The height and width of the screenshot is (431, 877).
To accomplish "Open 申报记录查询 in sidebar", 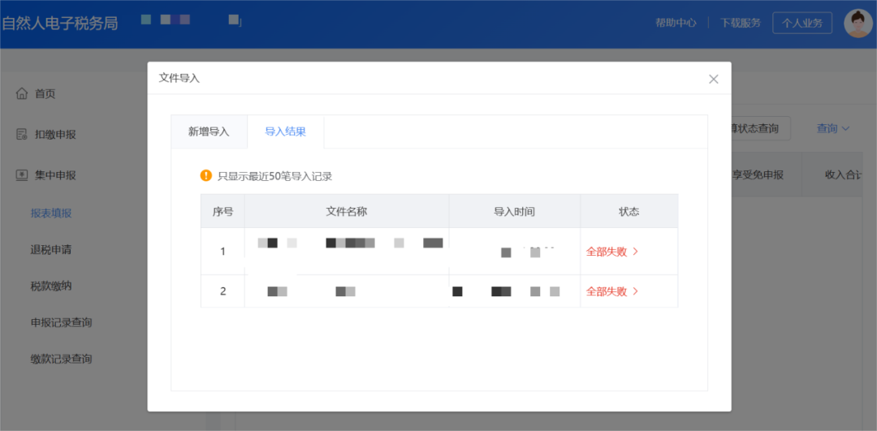I will [x=61, y=322].
